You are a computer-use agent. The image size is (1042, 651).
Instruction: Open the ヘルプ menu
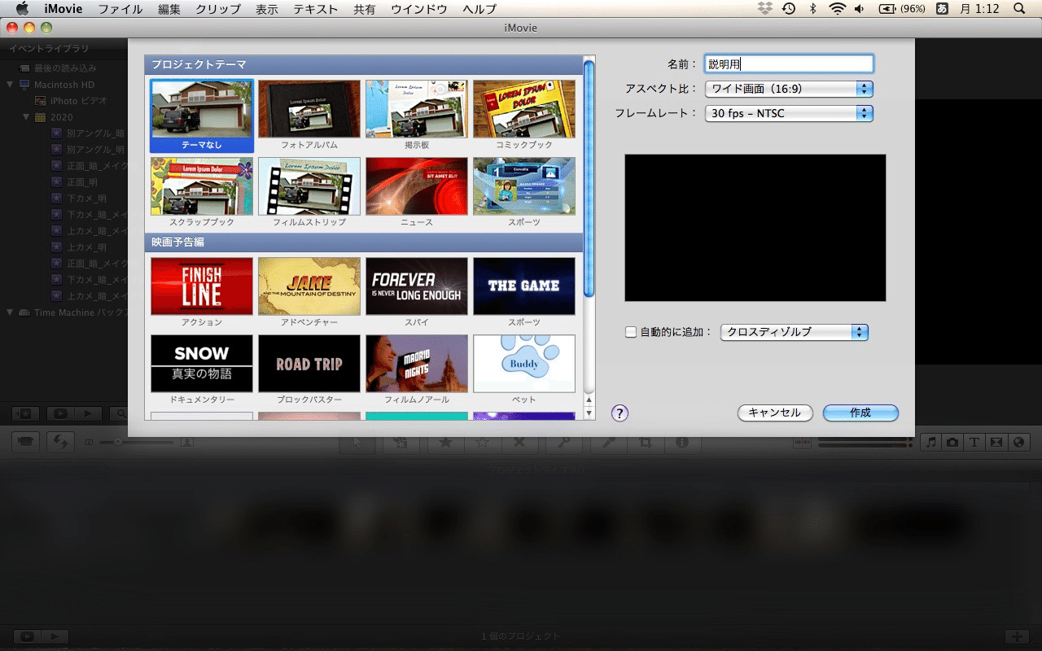tap(479, 9)
